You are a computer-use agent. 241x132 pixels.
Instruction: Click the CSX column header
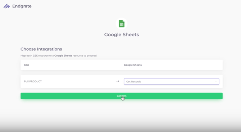point(26,65)
